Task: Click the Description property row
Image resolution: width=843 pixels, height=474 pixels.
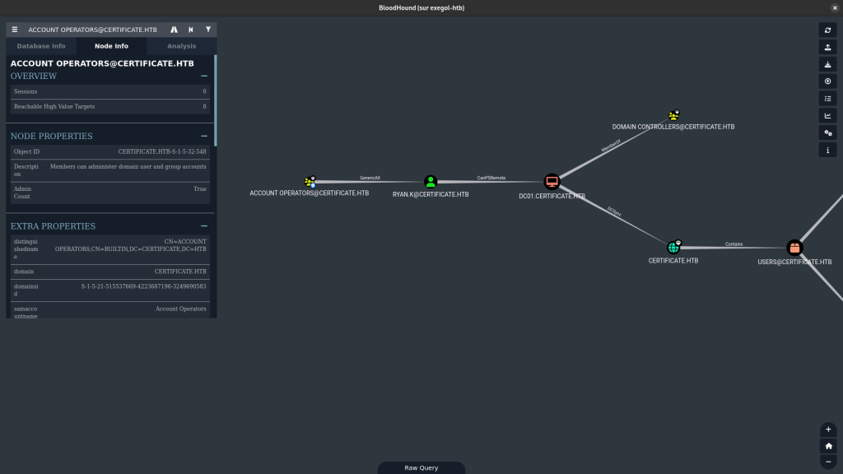Action: pos(110,170)
